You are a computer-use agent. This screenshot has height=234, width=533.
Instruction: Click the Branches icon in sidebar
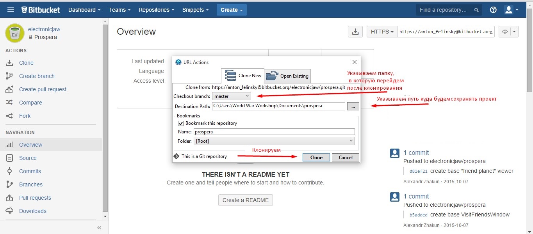click(9, 184)
